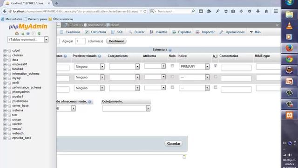Check Nulo checkbox in second column row

point(172,77)
